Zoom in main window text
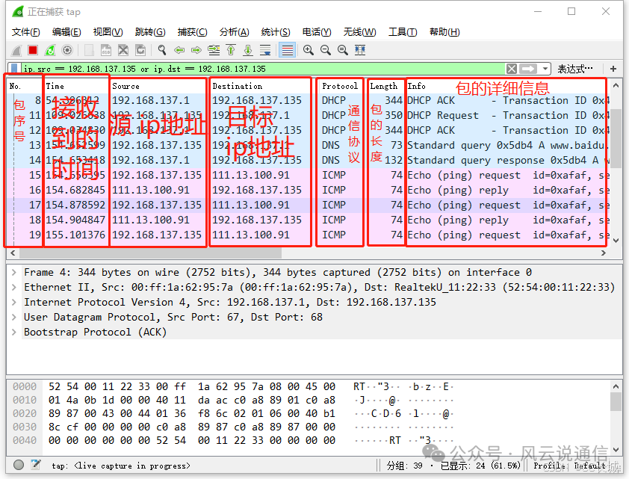Image resolution: width=629 pixels, height=479 pixels. [x=309, y=50]
